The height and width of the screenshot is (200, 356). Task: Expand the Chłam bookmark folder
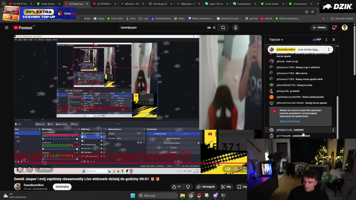point(179,19)
